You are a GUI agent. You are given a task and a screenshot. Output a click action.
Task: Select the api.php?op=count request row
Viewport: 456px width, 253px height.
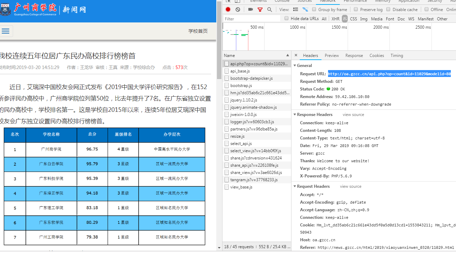coord(257,64)
